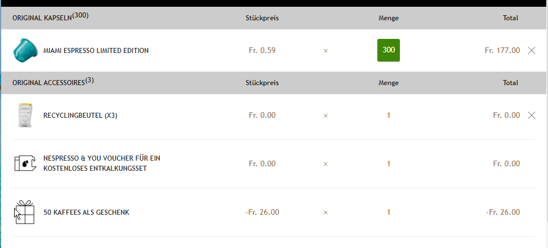Click Menge column header in Accessoires section
This screenshot has height=248, width=548.
click(x=389, y=83)
